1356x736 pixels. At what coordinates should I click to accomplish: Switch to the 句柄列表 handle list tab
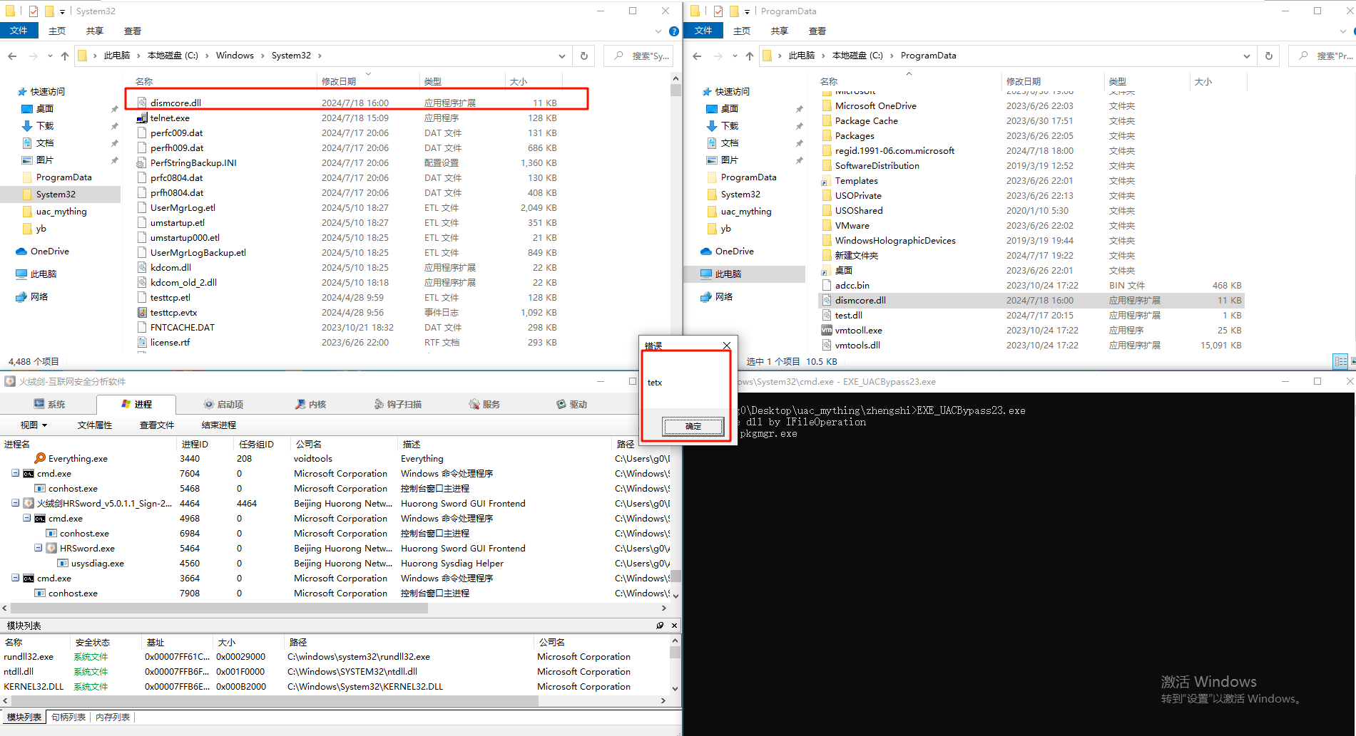(68, 717)
